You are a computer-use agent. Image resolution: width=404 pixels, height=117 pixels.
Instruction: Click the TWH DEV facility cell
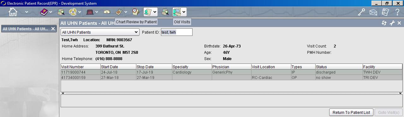[x=383, y=72]
